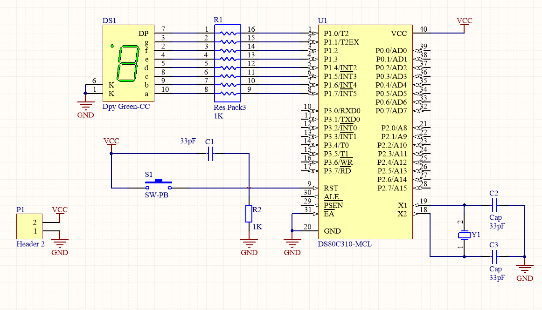
Task: Select the seven-segment display symbol DS1
Action: [x=128, y=63]
